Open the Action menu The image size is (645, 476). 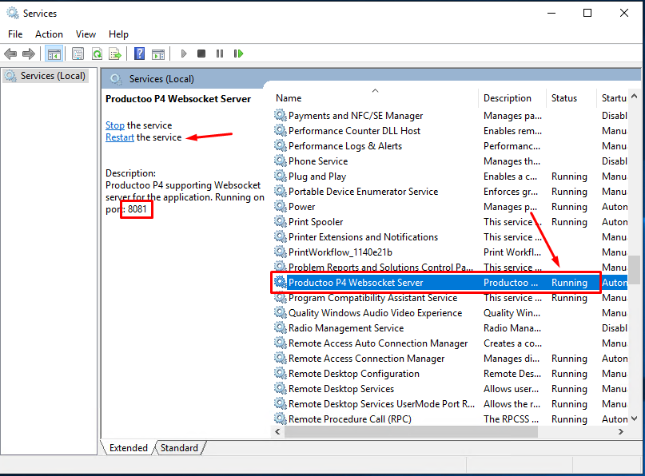click(x=49, y=34)
